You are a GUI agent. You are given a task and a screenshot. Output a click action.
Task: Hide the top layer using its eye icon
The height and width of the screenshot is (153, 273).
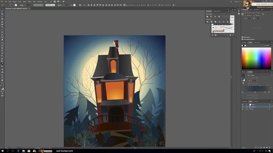pyautogui.click(x=243, y=105)
